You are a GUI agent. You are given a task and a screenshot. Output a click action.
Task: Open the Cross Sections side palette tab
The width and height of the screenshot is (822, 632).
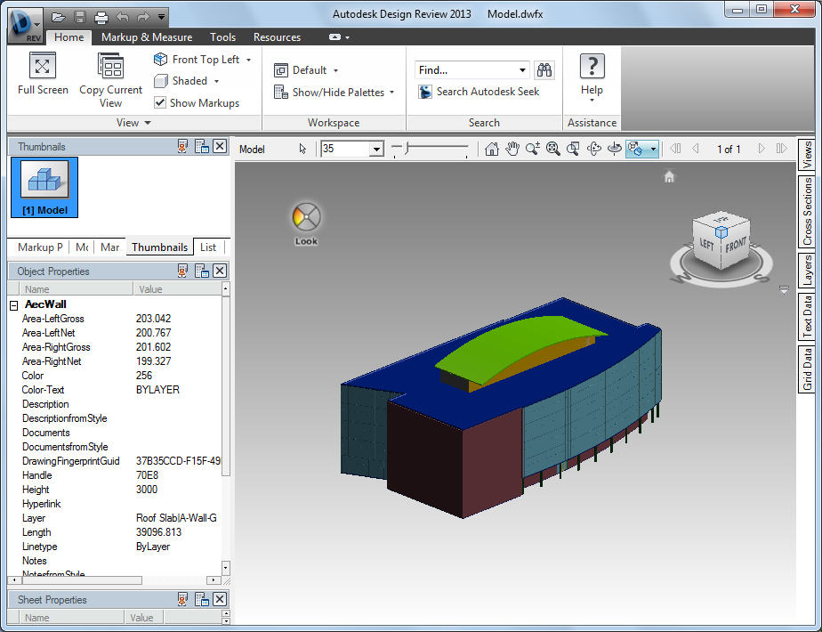point(806,211)
